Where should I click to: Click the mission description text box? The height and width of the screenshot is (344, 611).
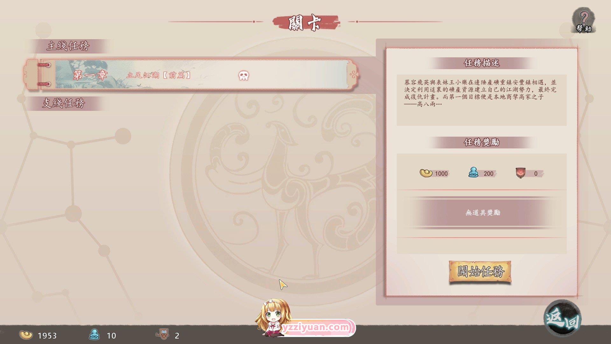coord(481,100)
